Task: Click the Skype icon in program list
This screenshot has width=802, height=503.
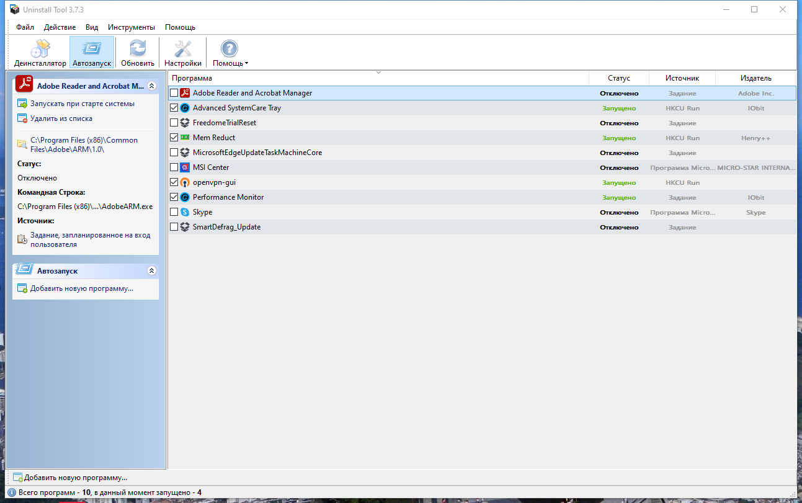Action: (184, 212)
